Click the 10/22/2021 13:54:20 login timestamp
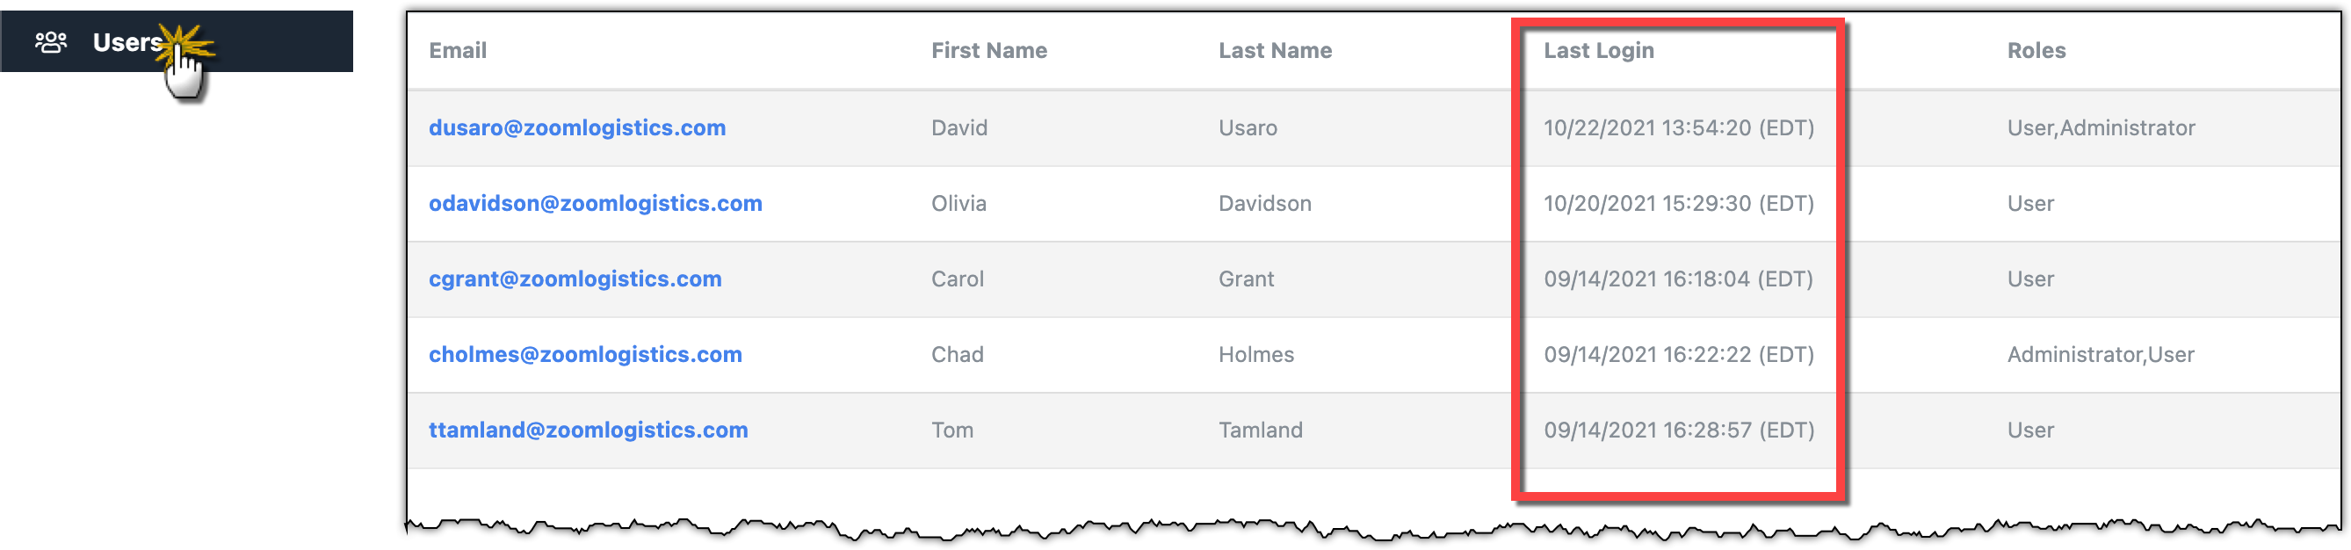 [x=1677, y=127]
